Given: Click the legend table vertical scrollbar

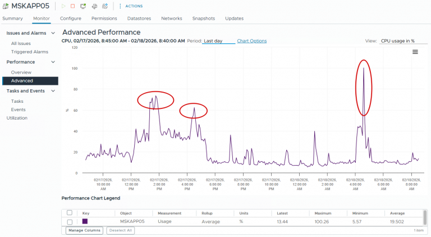Looking at the screenshot, I should tap(425, 217).
